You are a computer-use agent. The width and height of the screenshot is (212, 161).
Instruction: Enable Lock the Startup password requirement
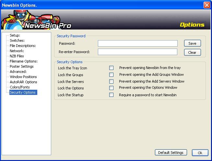click(x=112, y=95)
